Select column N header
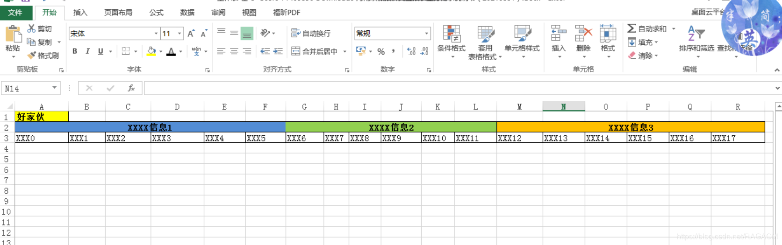Viewport: 782px width, 245px height. pyautogui.click(x=564, y=106)
